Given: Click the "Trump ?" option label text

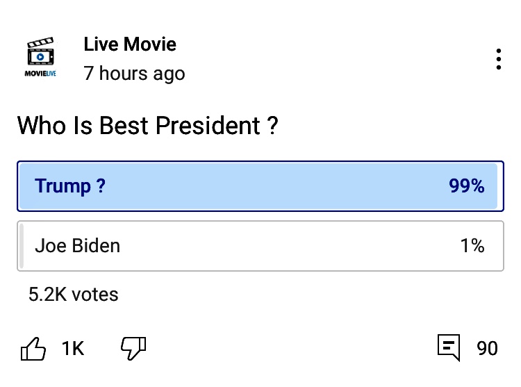Looking at the screenshot, I should pos(70,186).
